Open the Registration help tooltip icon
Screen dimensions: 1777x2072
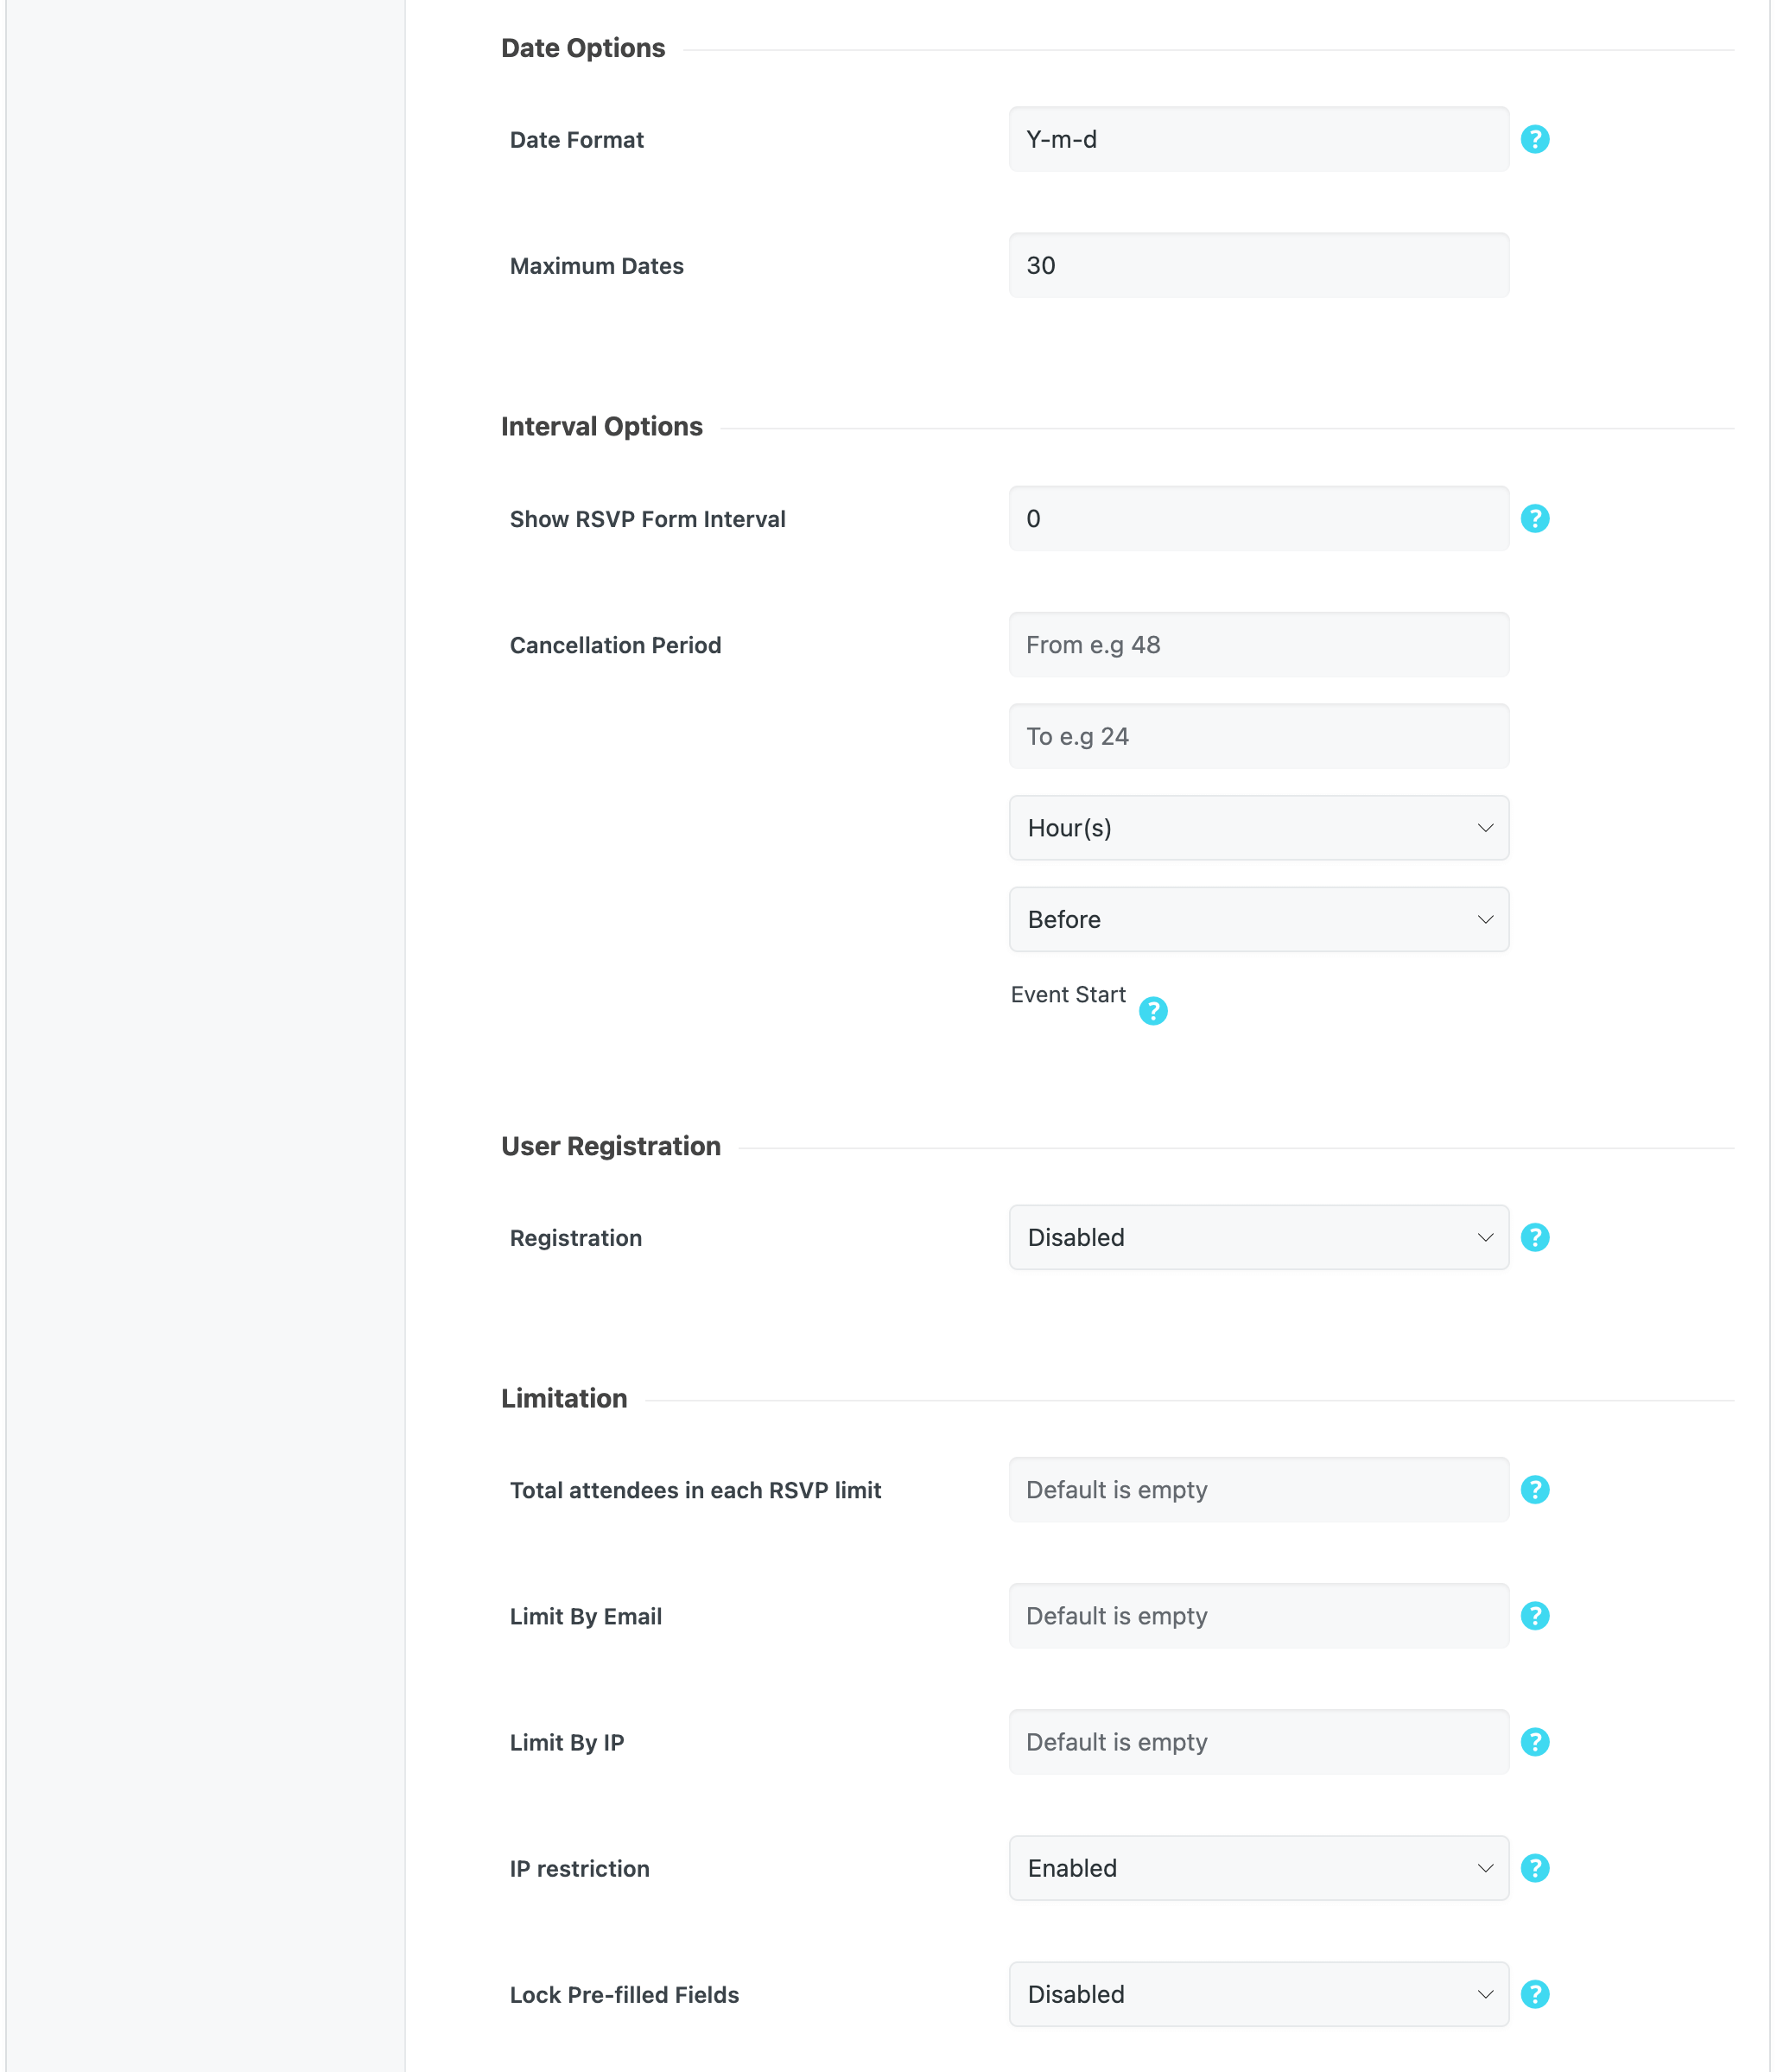[x=1534, y=1237]
